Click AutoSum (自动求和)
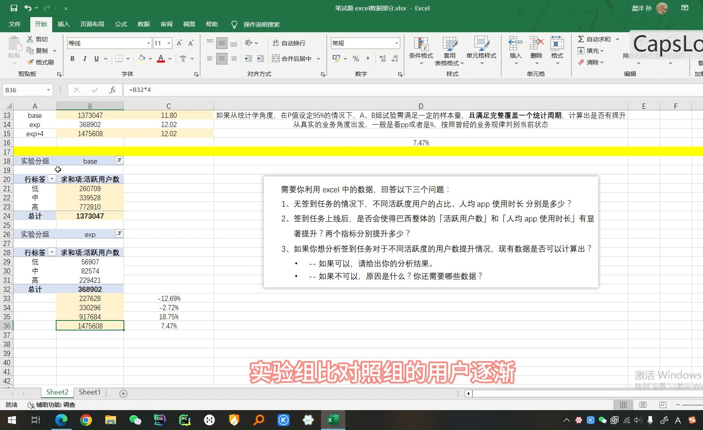The height and width of the screenshot is (430, 703). coord(594,39)
